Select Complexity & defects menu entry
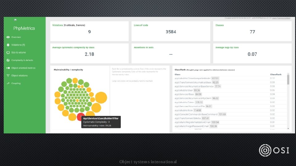This screenshot has height=166, width=296. tap(22, 60)
